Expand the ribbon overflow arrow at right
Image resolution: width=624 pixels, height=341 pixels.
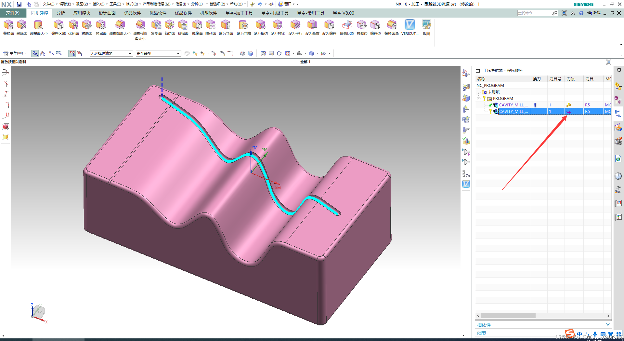tap(621, 45)
